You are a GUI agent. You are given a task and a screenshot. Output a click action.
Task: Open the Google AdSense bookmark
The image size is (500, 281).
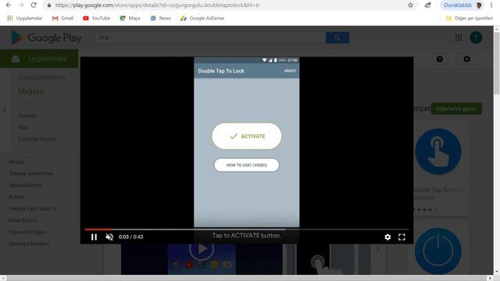[202, 18]
